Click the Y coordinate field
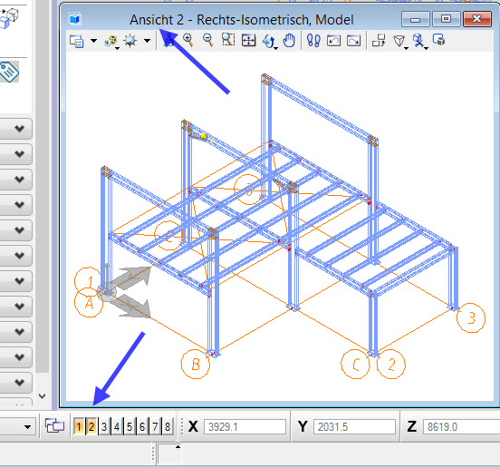 354,427
